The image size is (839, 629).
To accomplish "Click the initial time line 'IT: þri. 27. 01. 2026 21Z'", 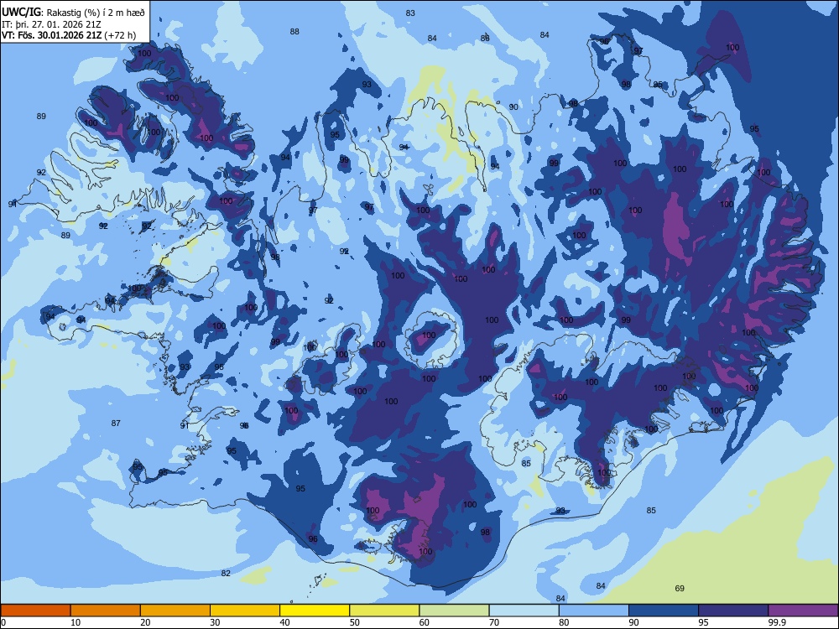I will (x=51, y=24).
